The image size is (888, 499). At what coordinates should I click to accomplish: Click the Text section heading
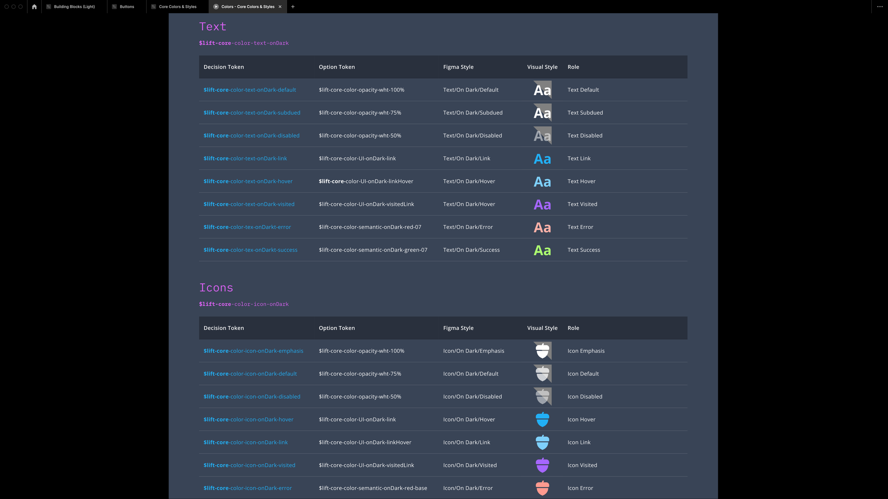[x=212, y=27]
